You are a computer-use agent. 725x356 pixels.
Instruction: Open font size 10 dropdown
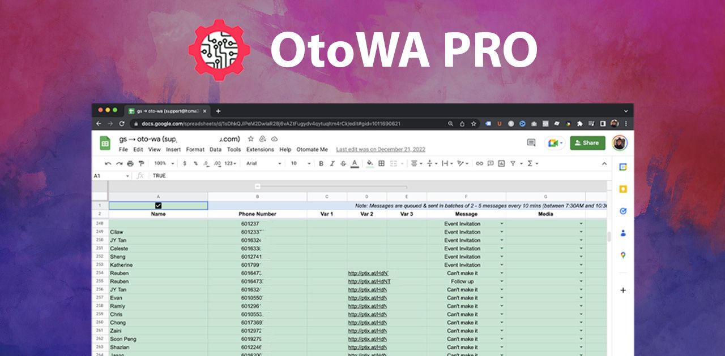(x=301, y=163)
